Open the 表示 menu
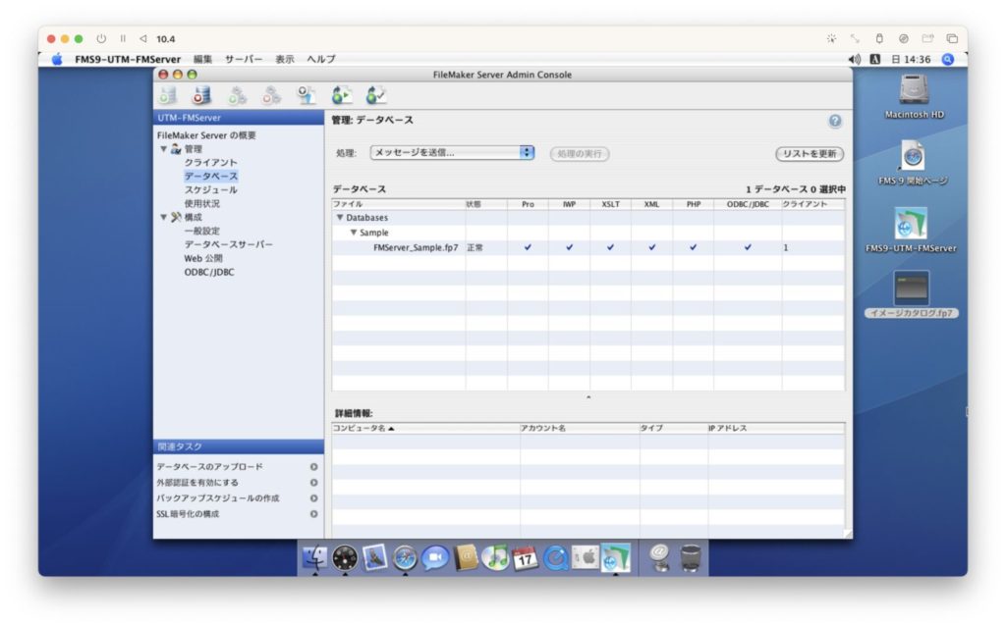The width and height of the screenshot is (1006, 627). 285,59
